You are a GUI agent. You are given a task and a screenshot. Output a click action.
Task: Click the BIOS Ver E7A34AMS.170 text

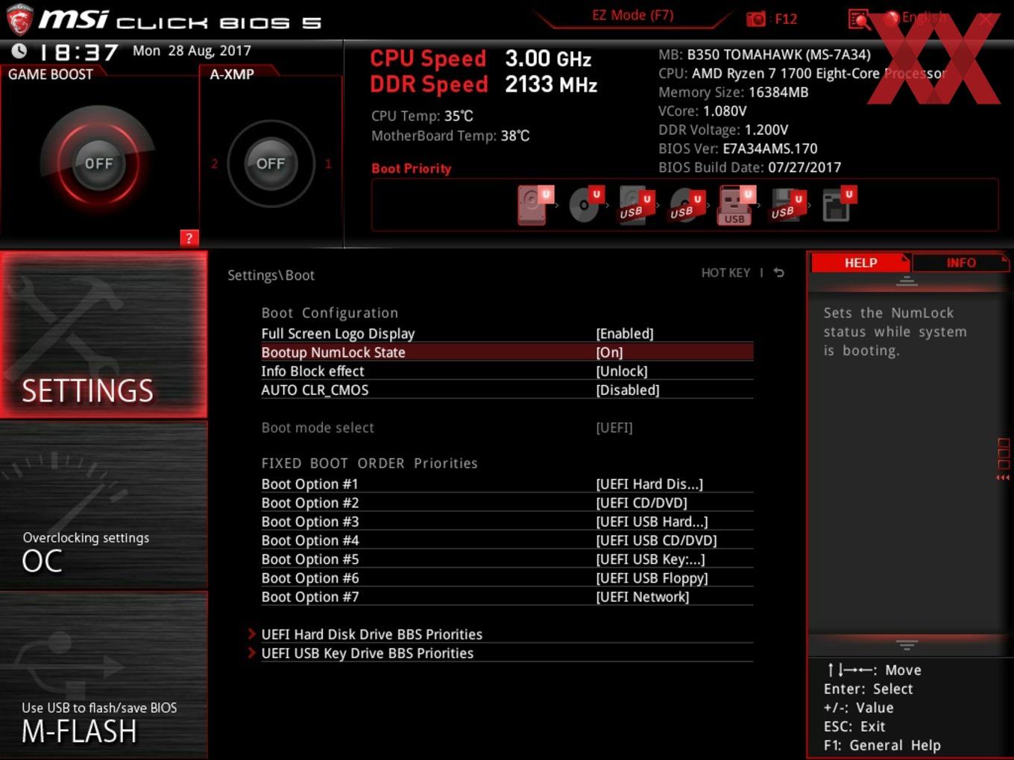pyautogui.click(x=738, y=148)
